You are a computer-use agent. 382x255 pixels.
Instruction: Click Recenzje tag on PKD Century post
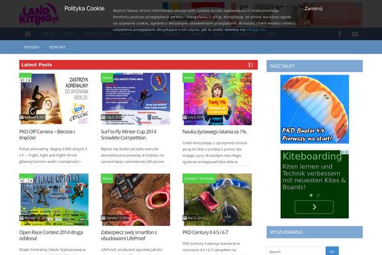(x=206, y=178)
